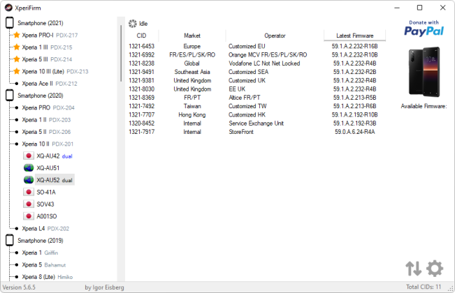The height and width of the screenshot is (293, 455).
Task: Collapse the Smartphone (2019) group
Action: 41,240
